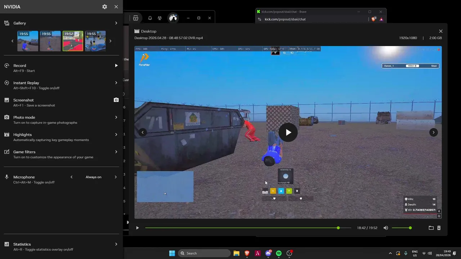Open taskbar volume speaker icon
Screen dimensions: 461x259
(430, 253)
